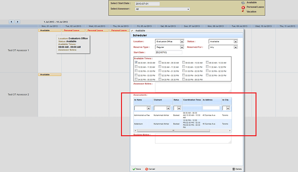Delete the scheduler entry
This screenshot has height=172, width=298.
coord(237,169)
